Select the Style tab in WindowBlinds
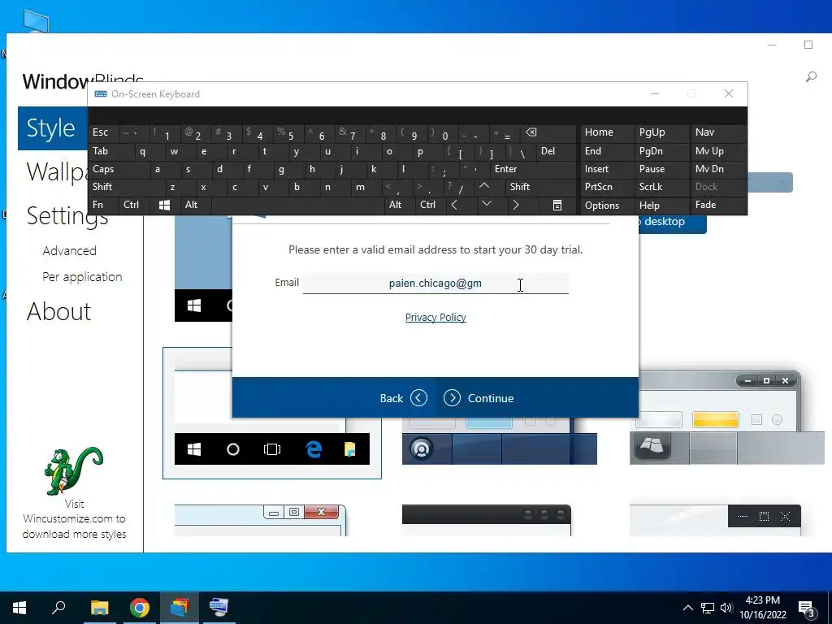Image resolution: width=832 pixels, height=624 pixels. tap(52, 128)
